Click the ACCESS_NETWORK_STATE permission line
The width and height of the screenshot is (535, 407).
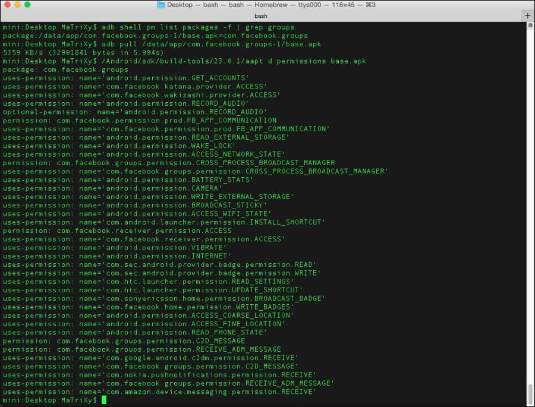coord(144,154)
